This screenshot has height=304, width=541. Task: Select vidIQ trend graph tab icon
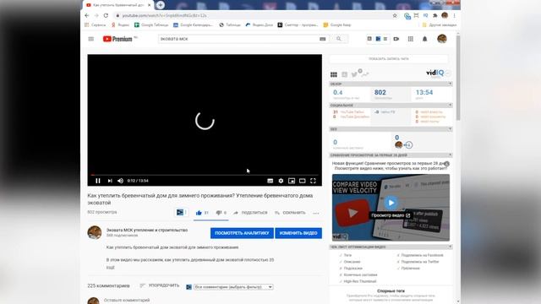click(x=365, y=74)
